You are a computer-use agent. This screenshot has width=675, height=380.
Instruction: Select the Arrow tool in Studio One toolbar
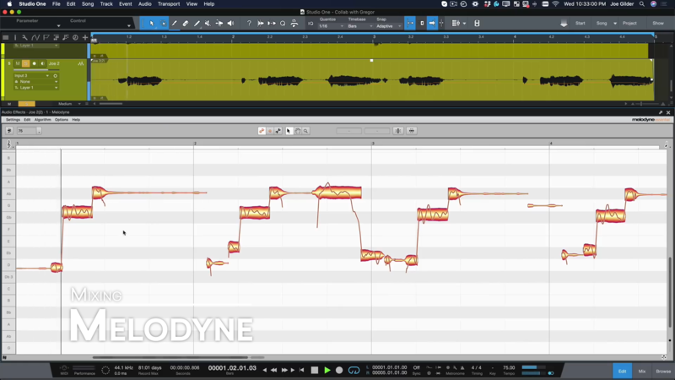point(152,24)
